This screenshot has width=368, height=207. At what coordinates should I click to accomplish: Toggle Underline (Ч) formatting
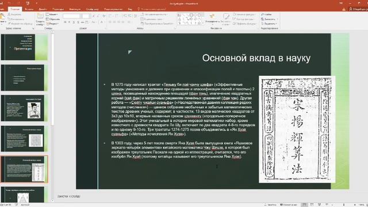coord(74,22)
